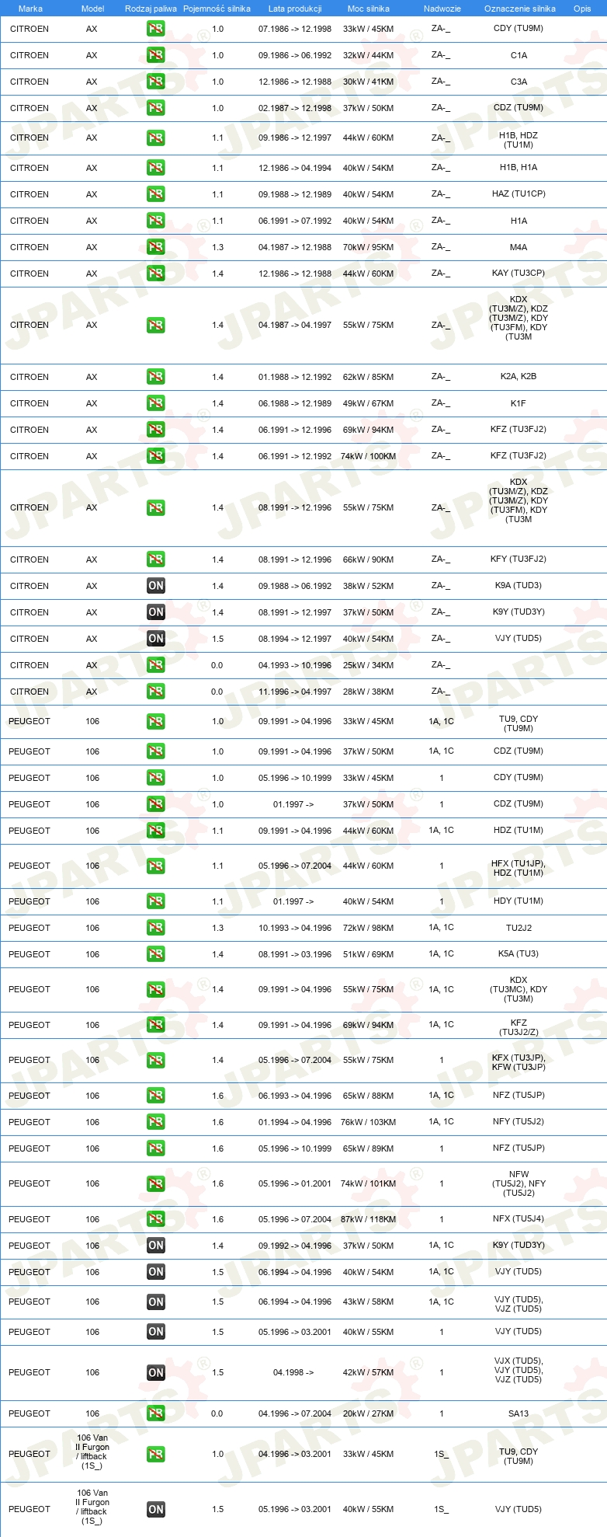Click the Model column header
Screen dimensions: 607x1537
tap(92, 9)
